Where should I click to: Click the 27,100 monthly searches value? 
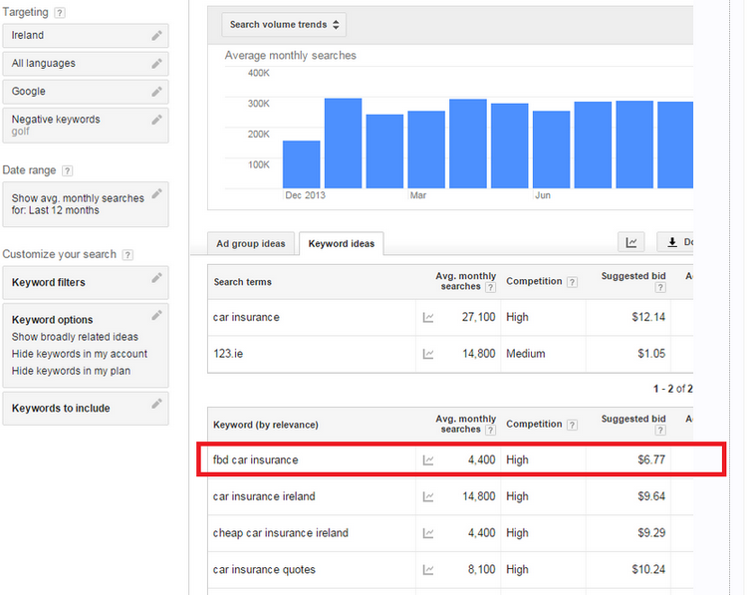[478, 318]
